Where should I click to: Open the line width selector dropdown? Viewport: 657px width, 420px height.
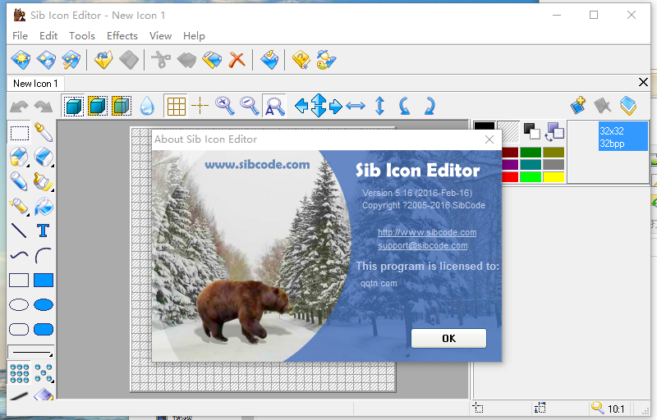(x=31, y=353)
